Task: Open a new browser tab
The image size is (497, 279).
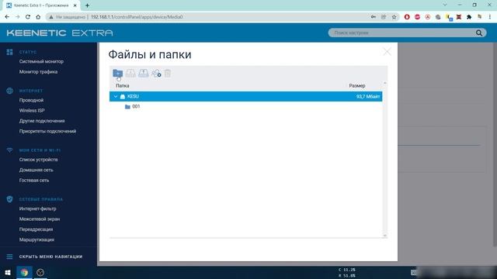Action: pyautogui.click(x=87, y=5)
